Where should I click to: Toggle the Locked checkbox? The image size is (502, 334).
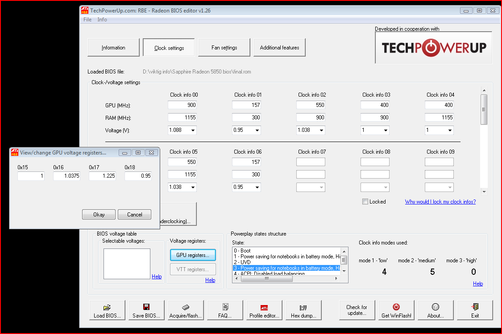(x=365, y=202)
